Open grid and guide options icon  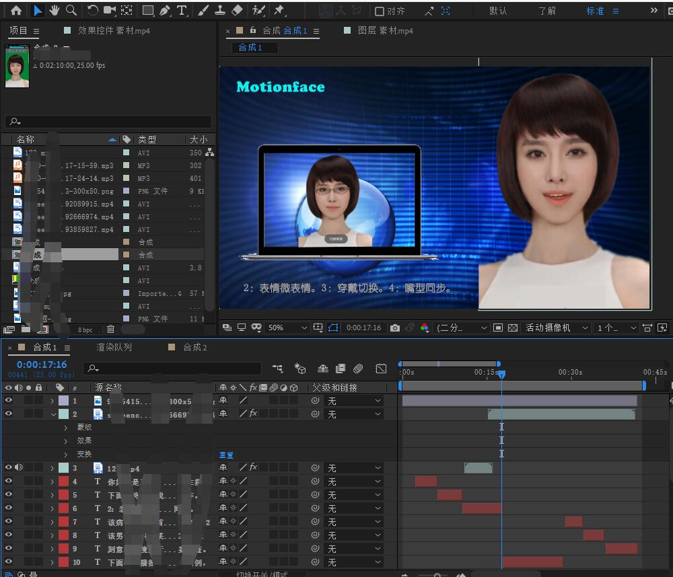(318, 328)
